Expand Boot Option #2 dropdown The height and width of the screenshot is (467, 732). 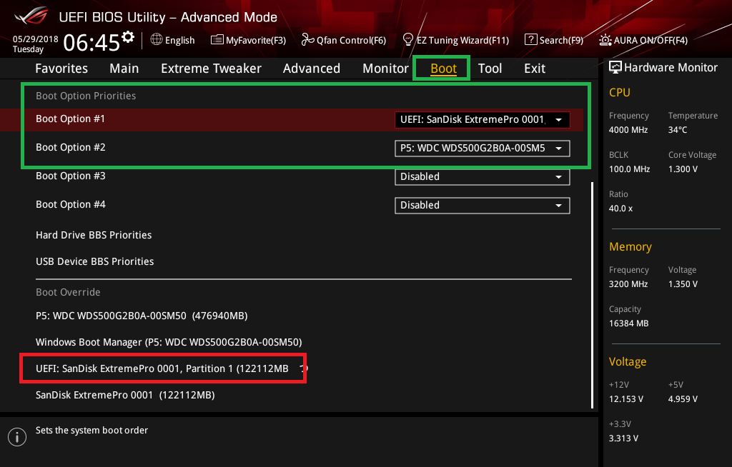[x=483, y=149]
